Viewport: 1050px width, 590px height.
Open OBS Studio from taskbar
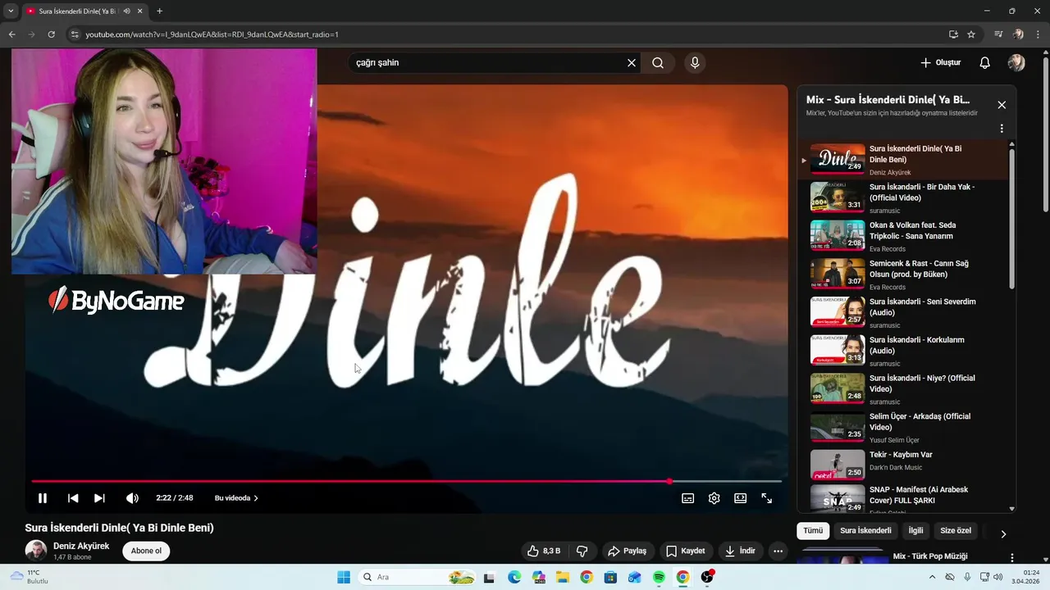[x=706, y=577]
